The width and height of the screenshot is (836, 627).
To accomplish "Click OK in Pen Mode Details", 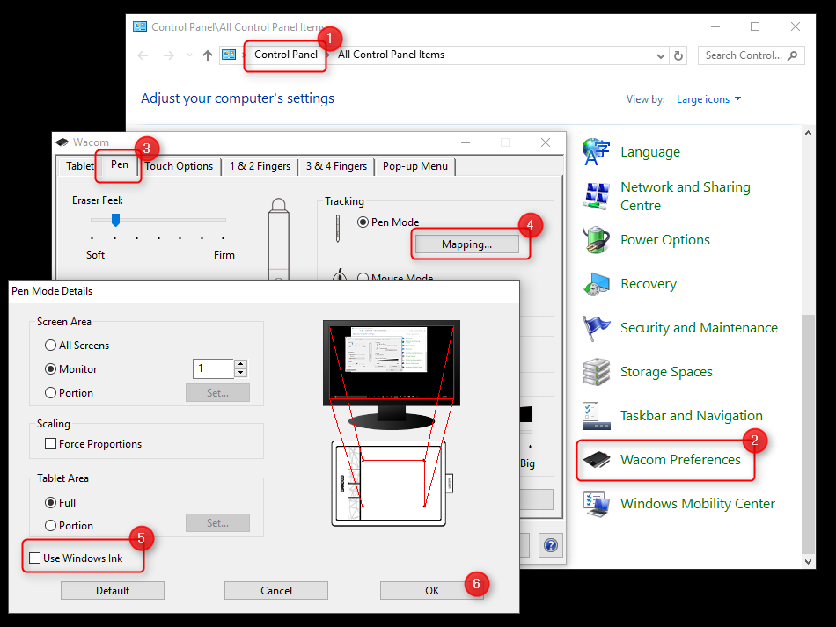I will click(x=432, y=590).
